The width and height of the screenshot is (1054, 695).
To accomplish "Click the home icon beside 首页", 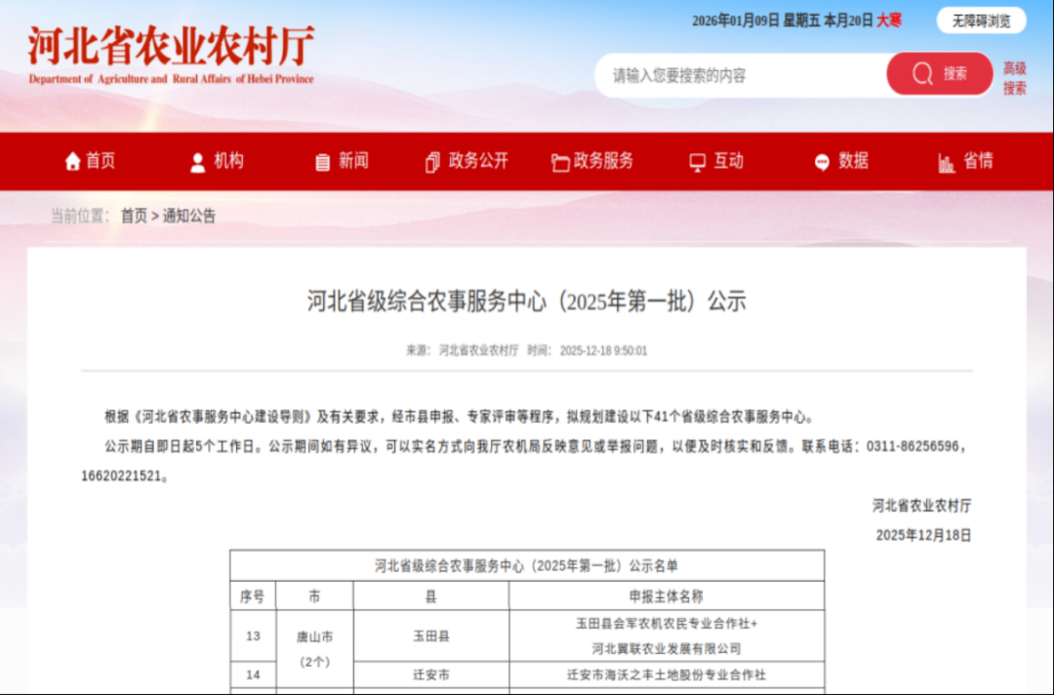I will pyautogui.click(x=72, y=162).
